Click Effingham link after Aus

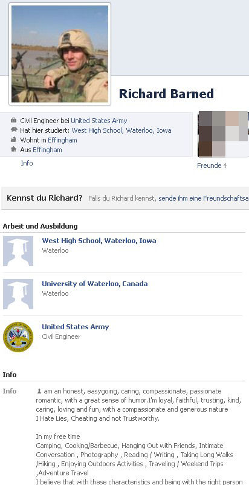(x=48, y=150)
